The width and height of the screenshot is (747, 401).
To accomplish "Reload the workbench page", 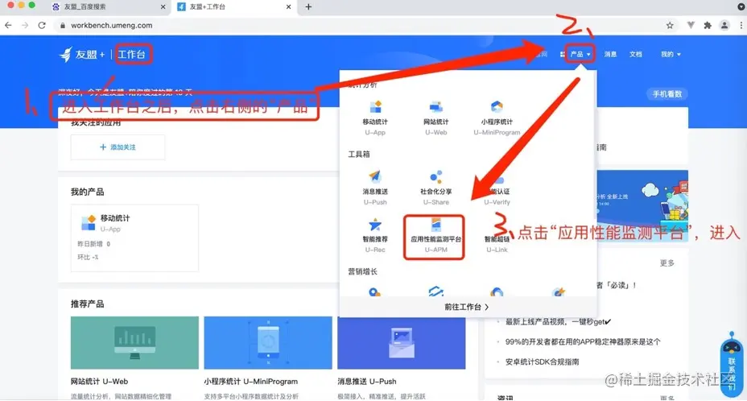I will coord(42,25).
